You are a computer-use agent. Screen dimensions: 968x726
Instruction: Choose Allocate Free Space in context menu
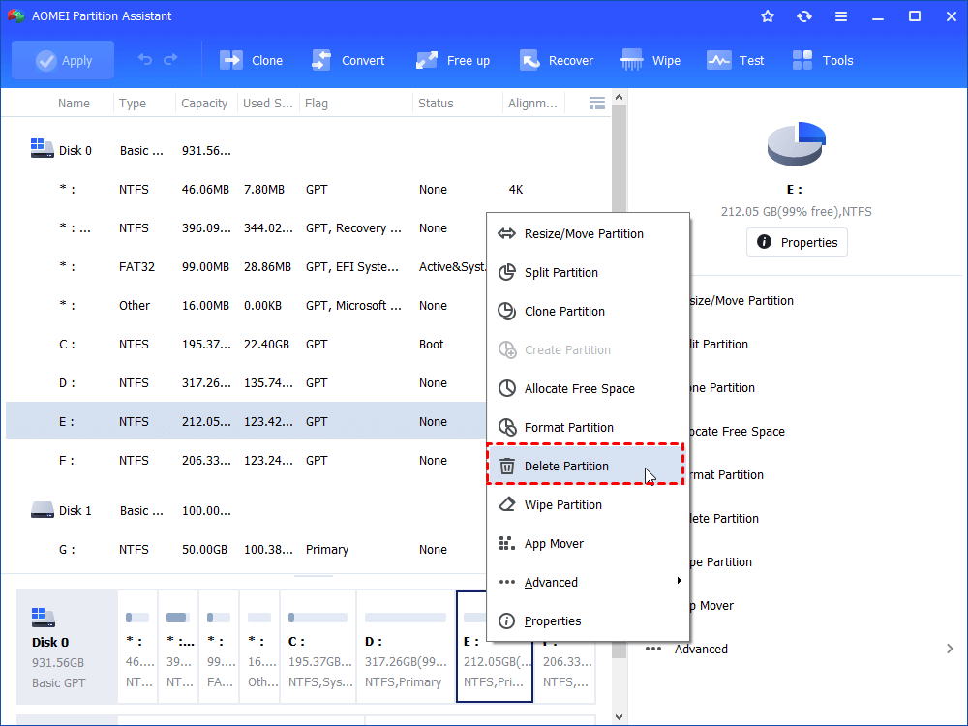(588, 389)
